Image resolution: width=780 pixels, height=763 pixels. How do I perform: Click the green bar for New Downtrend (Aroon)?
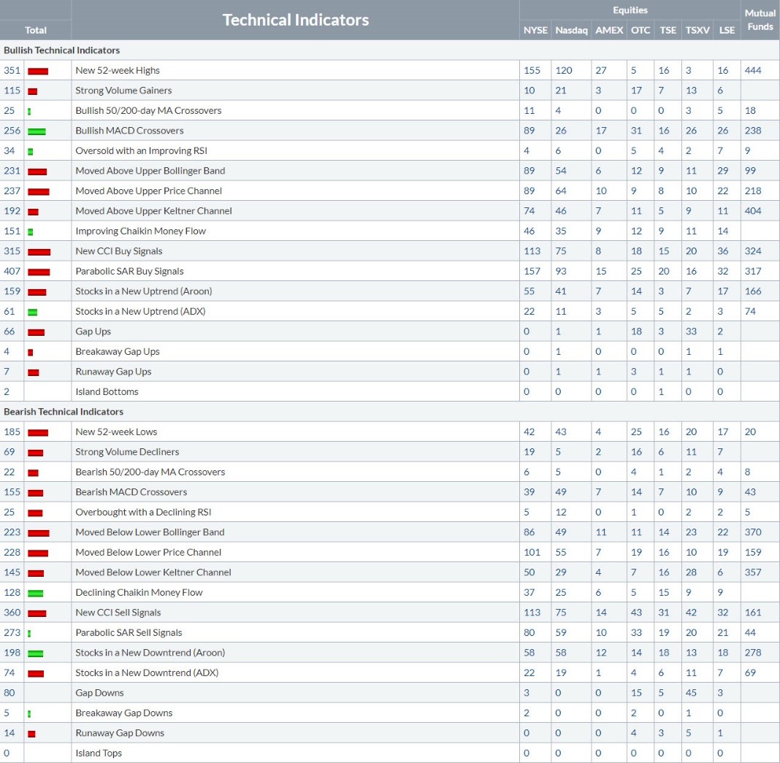(35, 653)
